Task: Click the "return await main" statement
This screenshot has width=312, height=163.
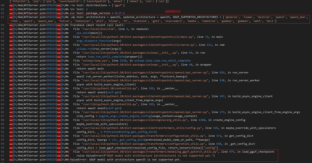Action: click(90, 68)
